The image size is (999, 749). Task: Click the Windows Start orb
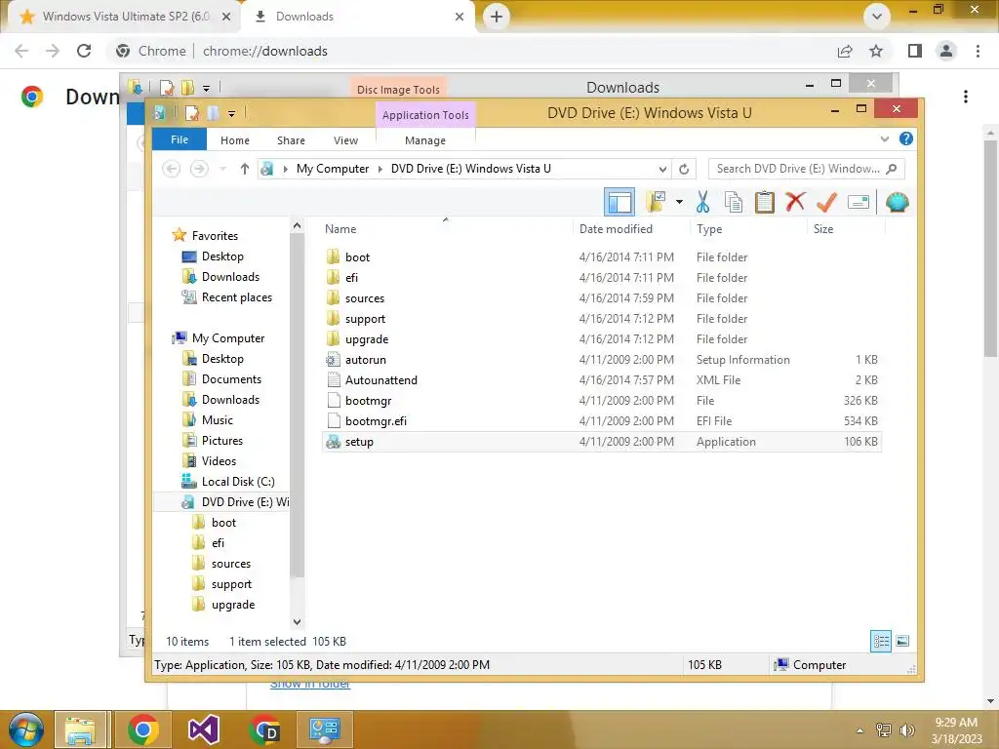click(x=26, y=729)
